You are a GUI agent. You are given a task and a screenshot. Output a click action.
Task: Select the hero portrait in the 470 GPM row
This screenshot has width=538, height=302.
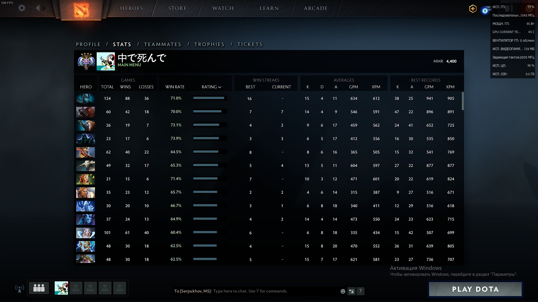click(x=85, y=246)
